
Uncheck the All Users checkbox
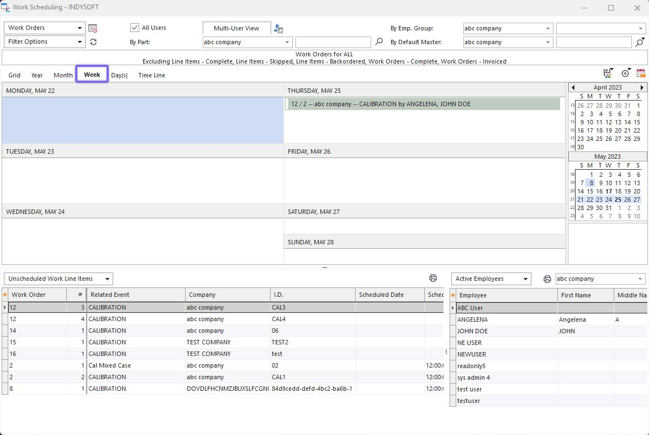pyautogui.click(x=135, y=28)
